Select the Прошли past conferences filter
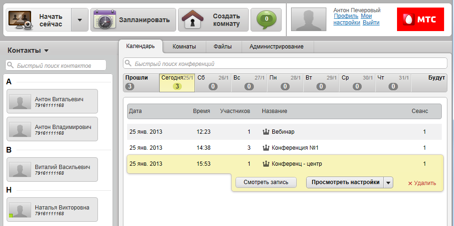The height and width of the screenshot is (226, 454). pos(137,82)
